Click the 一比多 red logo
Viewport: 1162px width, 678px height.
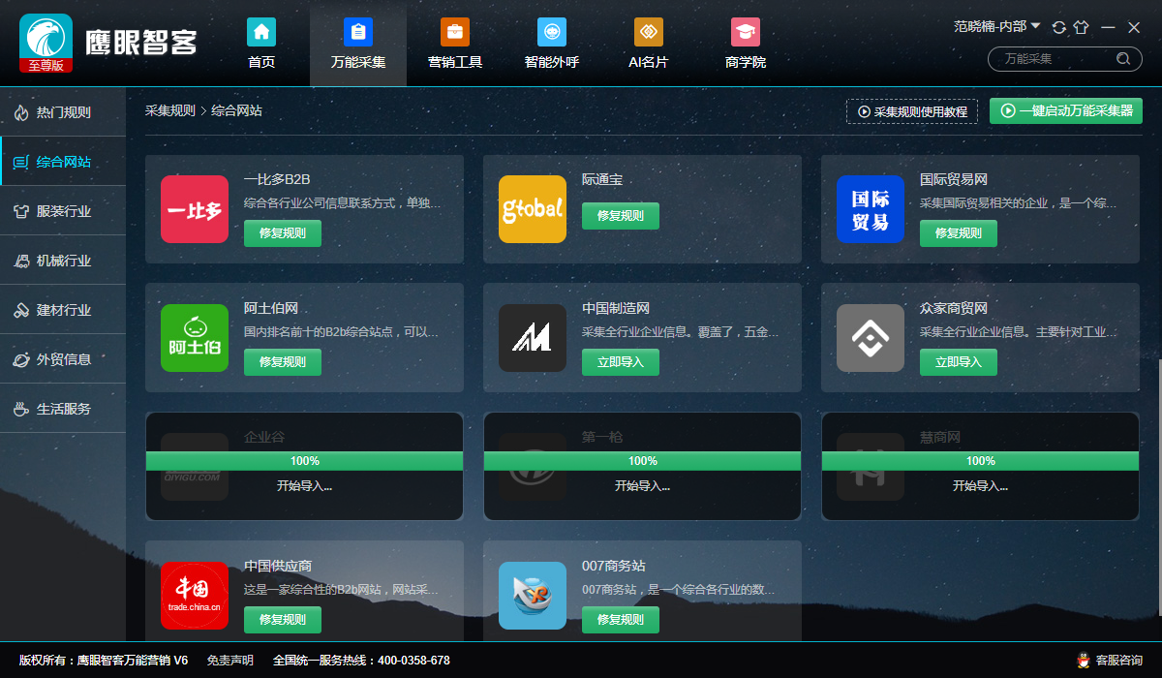[x=195, y=209]
